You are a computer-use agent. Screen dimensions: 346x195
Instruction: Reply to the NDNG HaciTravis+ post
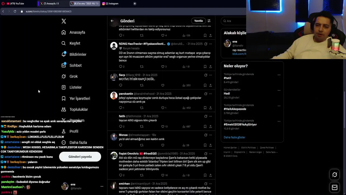[x=121, y=67]
